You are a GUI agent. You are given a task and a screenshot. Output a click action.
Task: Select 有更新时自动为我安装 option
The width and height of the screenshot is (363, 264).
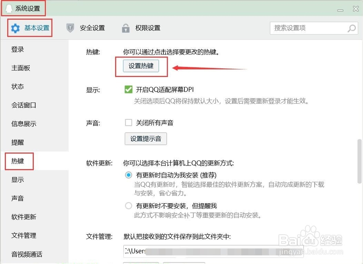tap(129, 175)
